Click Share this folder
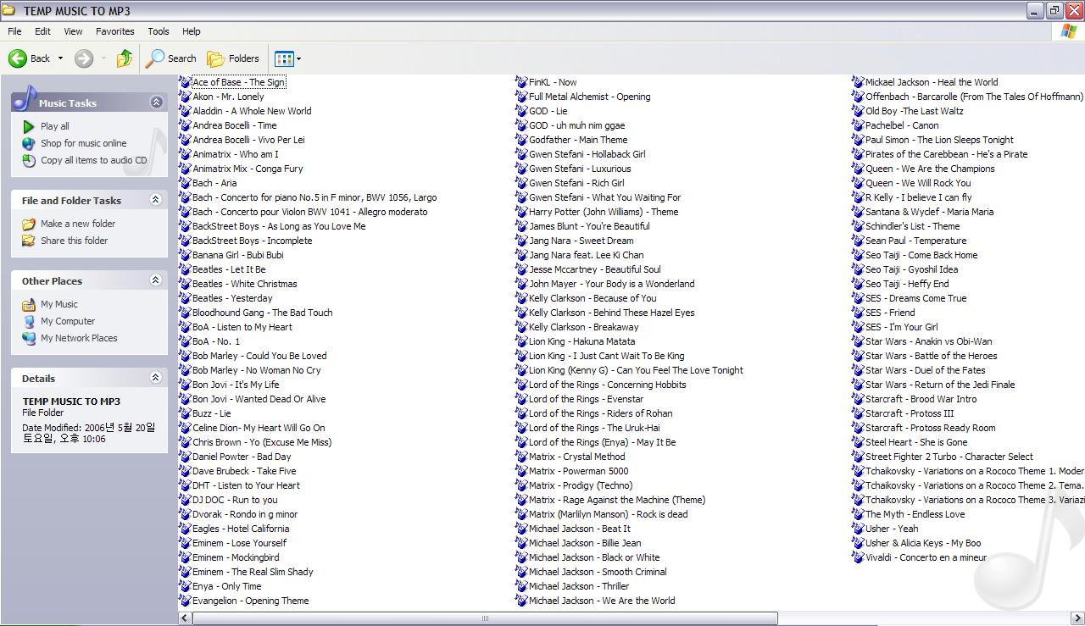The height and width of the screenshot is (626, 1085). click(x=75, y=241)
